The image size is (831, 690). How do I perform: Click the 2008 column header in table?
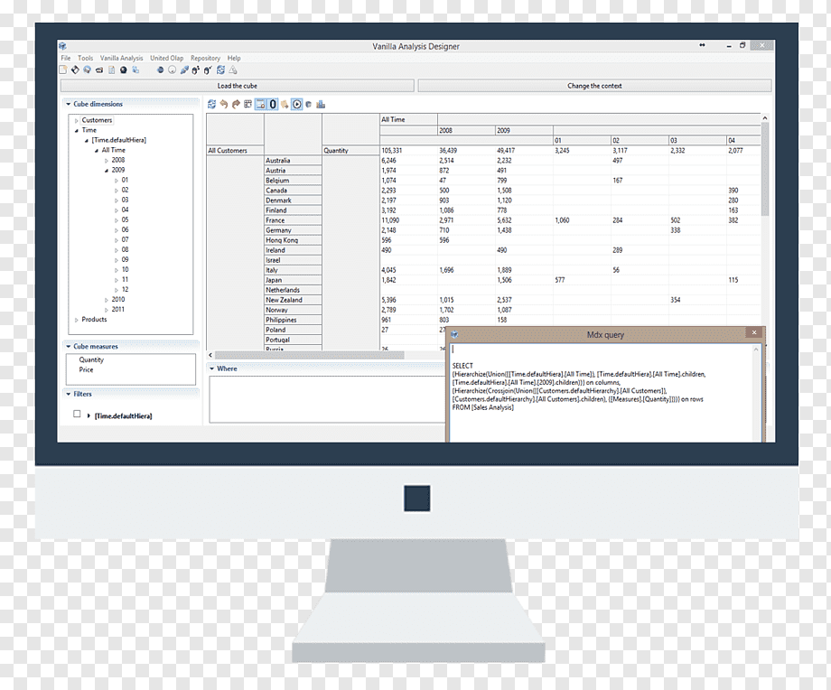coord(466,130)
